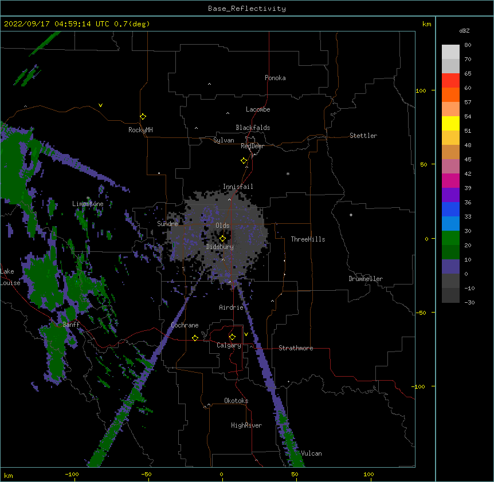Viewport: 494px width, 482px height.
Task: Click the 100 tick label on right axis
Action: (x=421, y=90)
